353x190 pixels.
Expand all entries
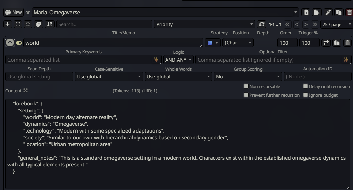click(18, 24)
